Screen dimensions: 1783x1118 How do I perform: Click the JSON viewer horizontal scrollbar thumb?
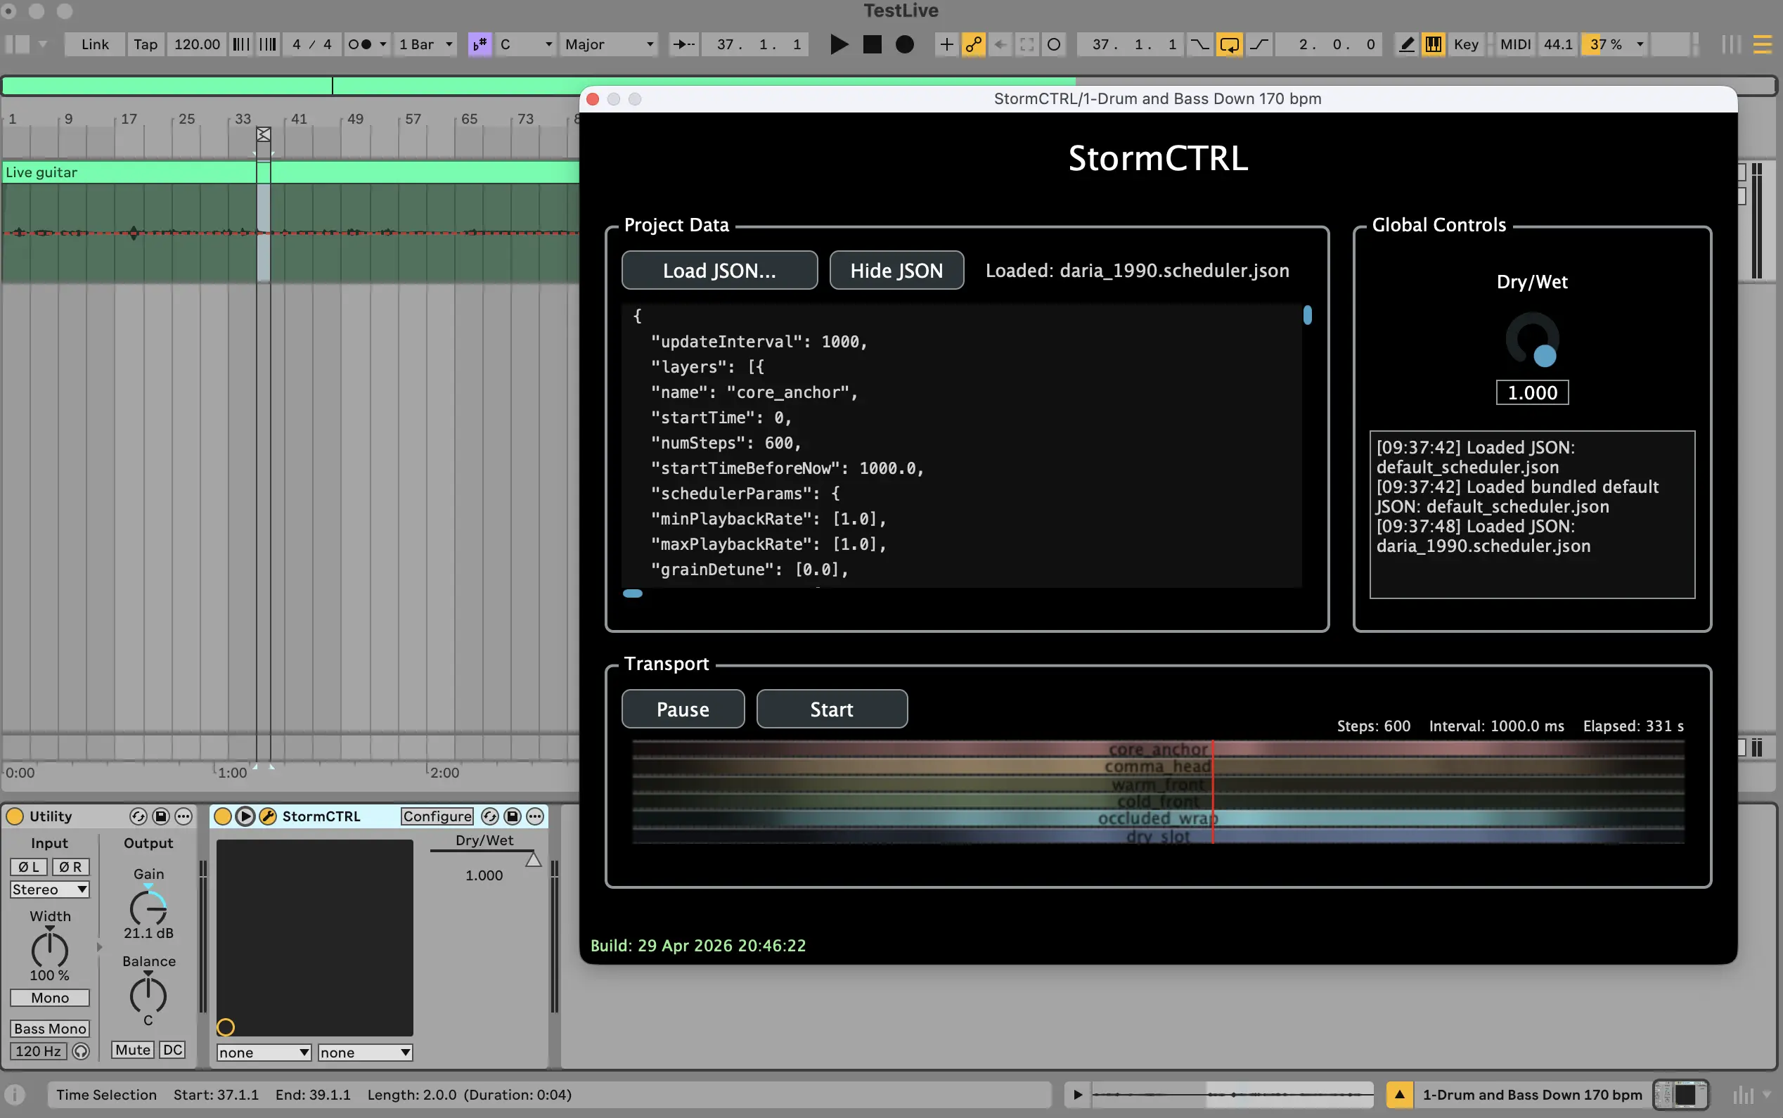tap(633, 593)
